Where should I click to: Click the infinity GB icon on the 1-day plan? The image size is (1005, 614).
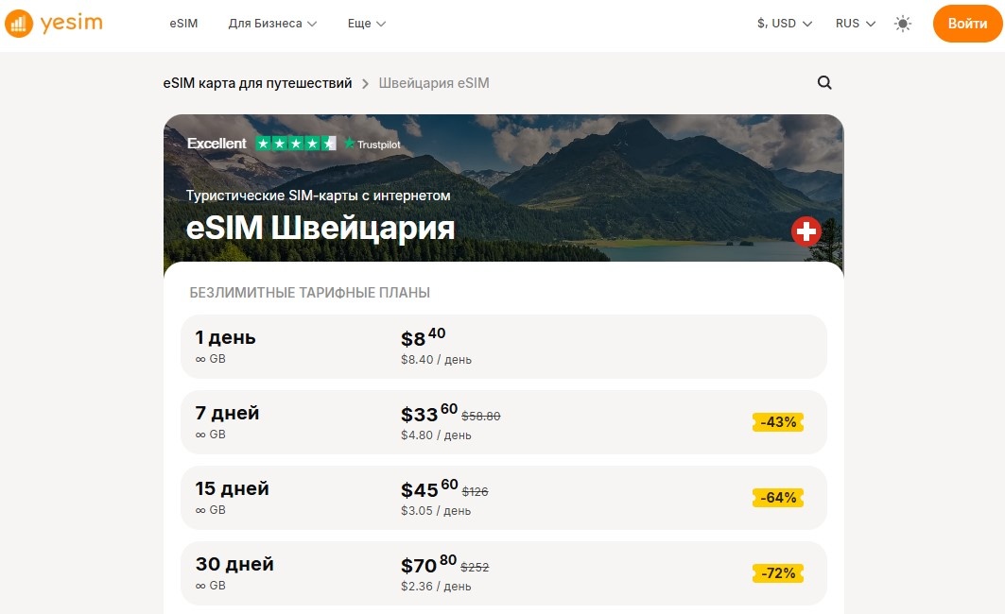tap(199, 359)
